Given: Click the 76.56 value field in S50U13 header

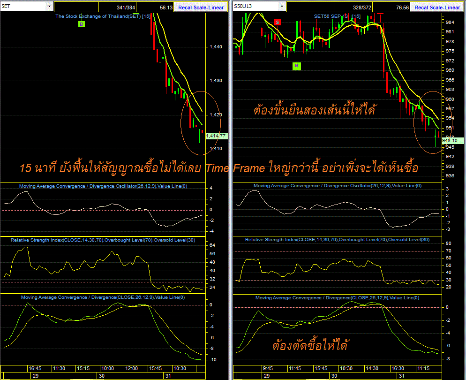Looking at the screenshot, I should point(391,8).
